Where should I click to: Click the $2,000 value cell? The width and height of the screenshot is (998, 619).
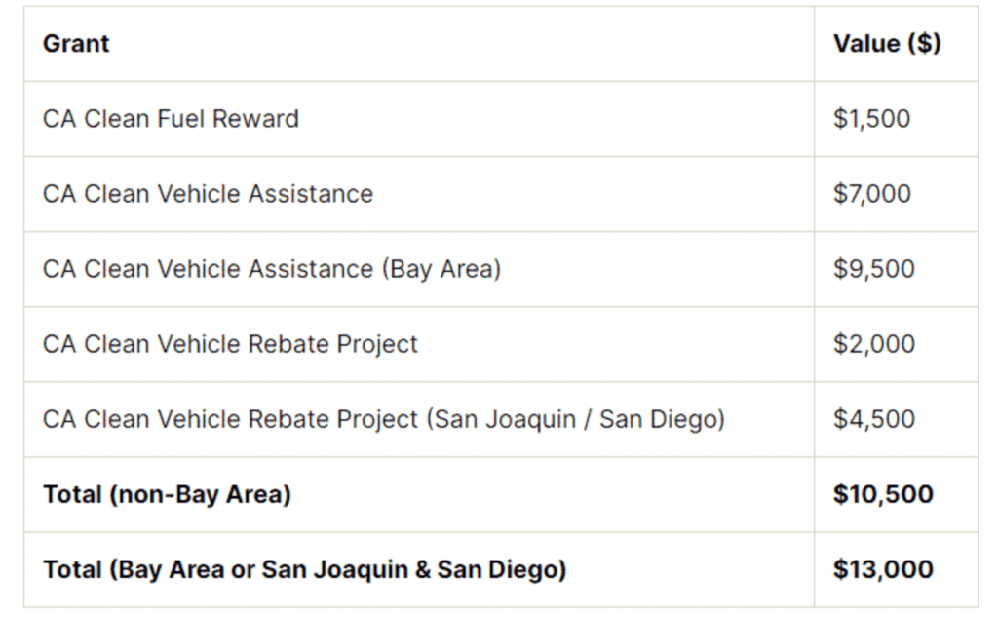click(873, 344)
